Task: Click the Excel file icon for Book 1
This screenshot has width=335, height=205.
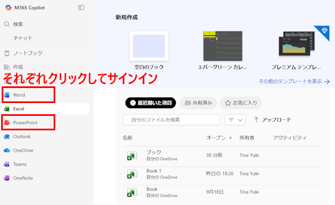Action: coord(132,174)
